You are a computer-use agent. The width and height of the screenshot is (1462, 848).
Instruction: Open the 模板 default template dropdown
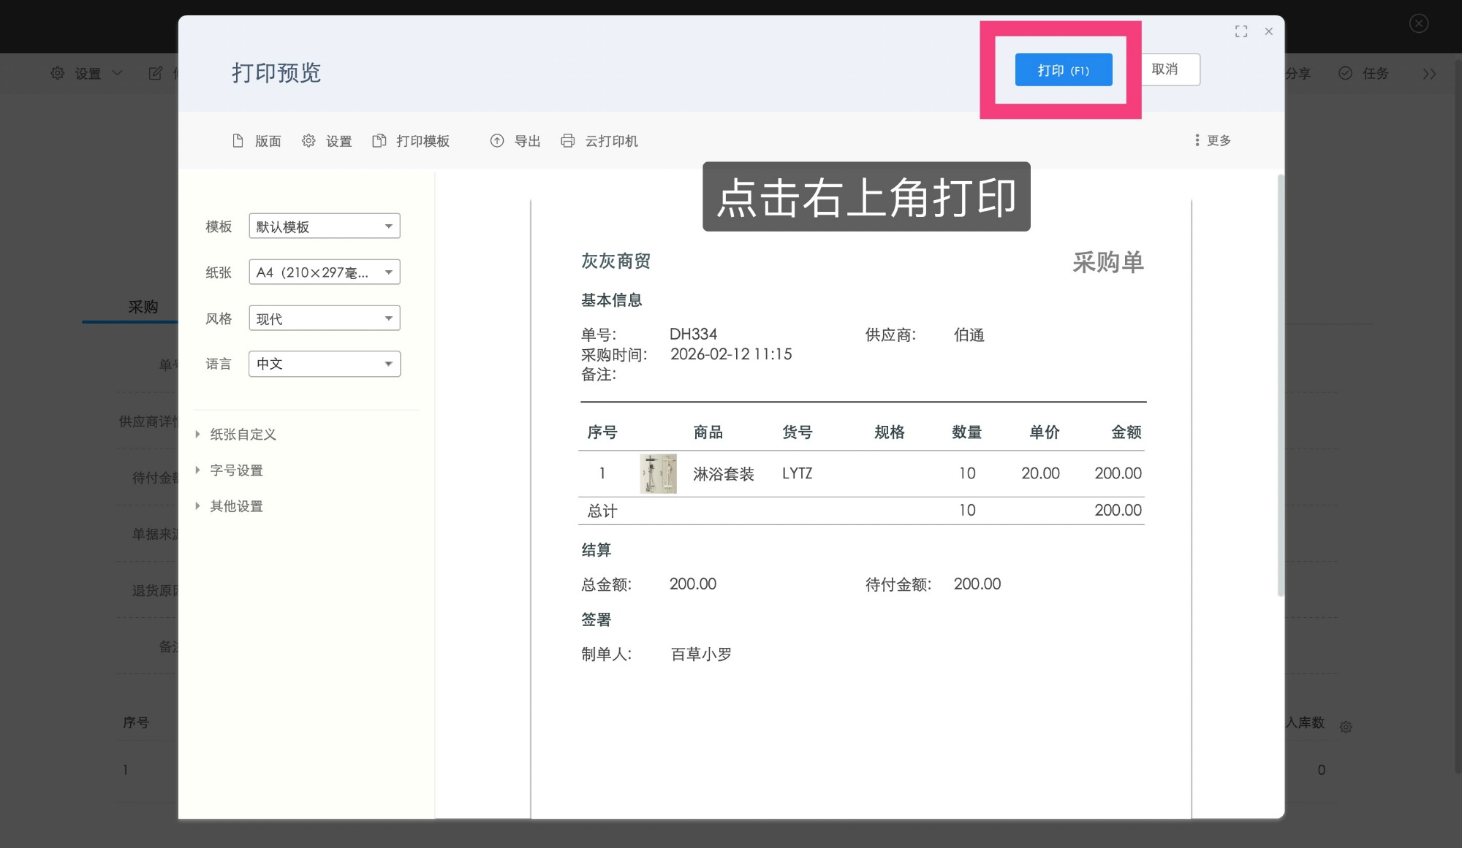(x=324, y=226)
